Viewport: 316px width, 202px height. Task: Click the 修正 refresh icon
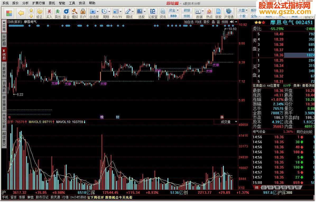tap(40, 11)
